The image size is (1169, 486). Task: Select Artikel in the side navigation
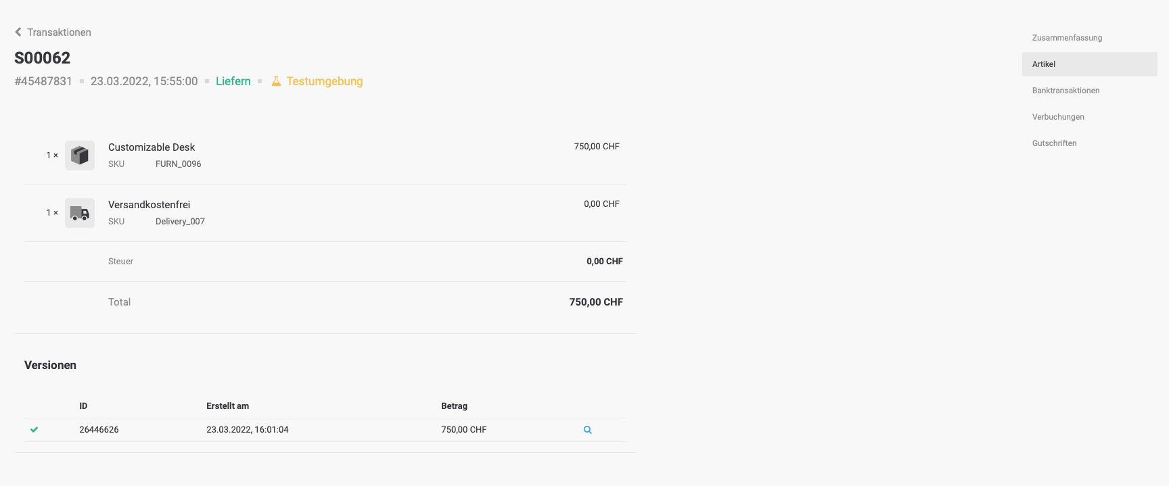(x=1044, y=64)
